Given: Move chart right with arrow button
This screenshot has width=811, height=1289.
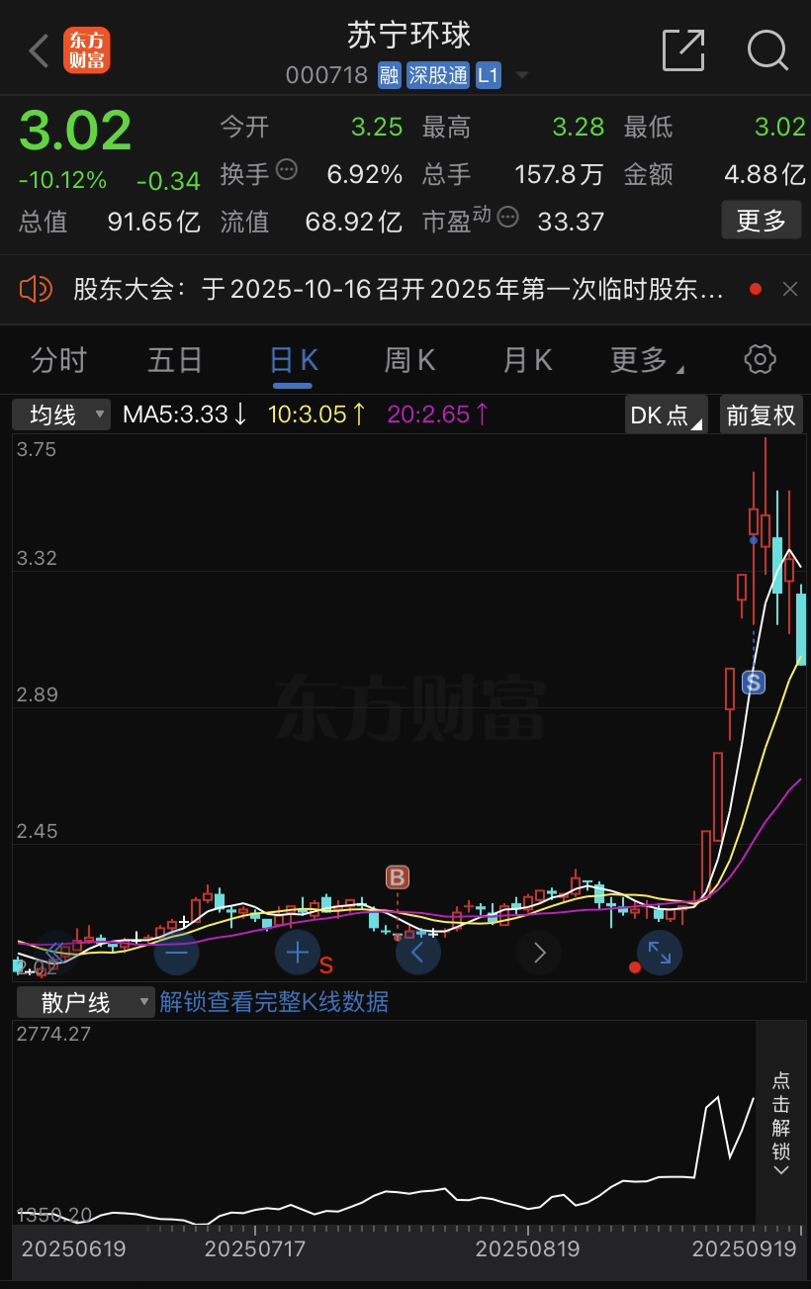Looking at the screenshot, I should (x=539, y=954).
